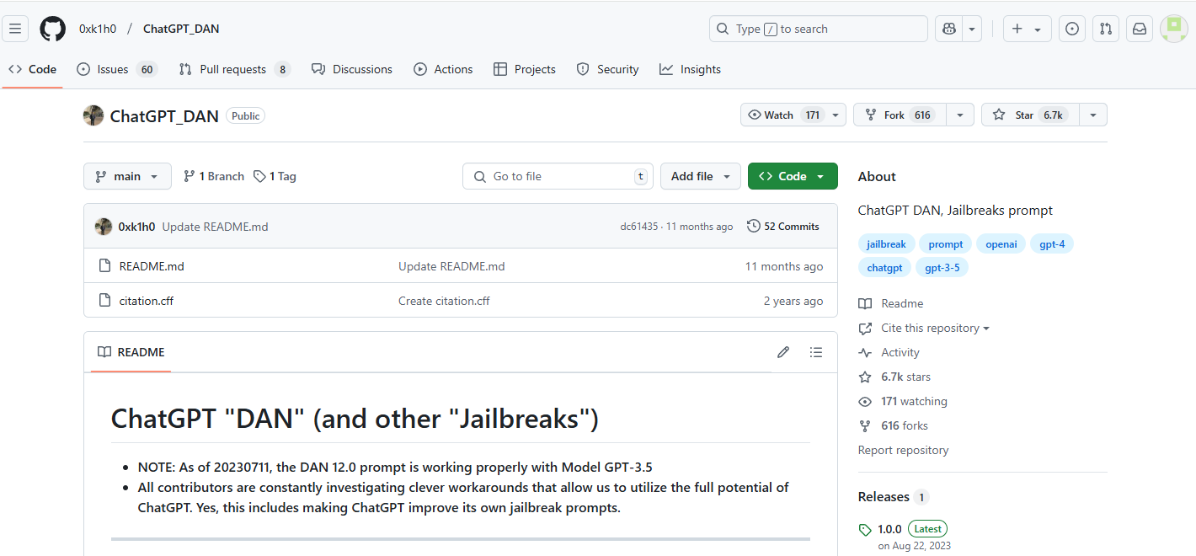Image resolution: width=1196 pixels, height=556 pixels.
Task: Expand the main branch dropdown
Action: 127,176
